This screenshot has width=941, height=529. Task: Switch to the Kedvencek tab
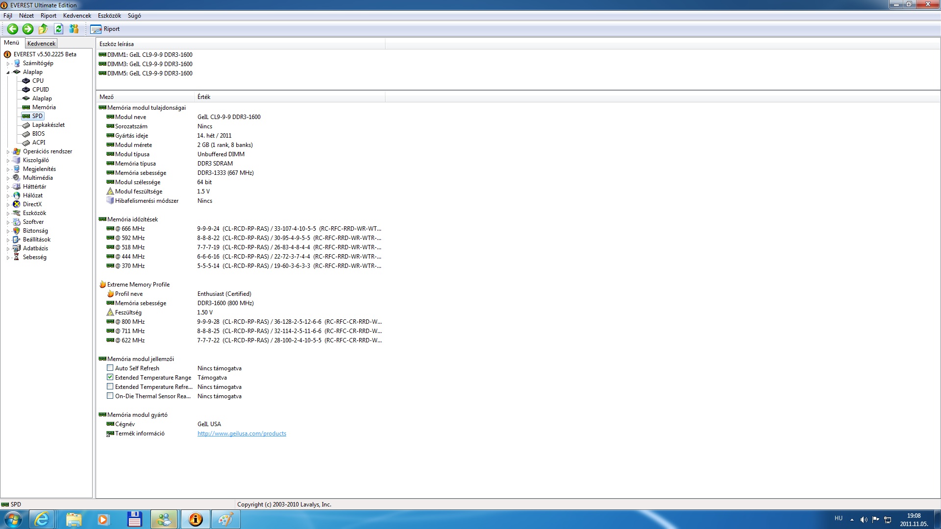(x=42, y=44)
